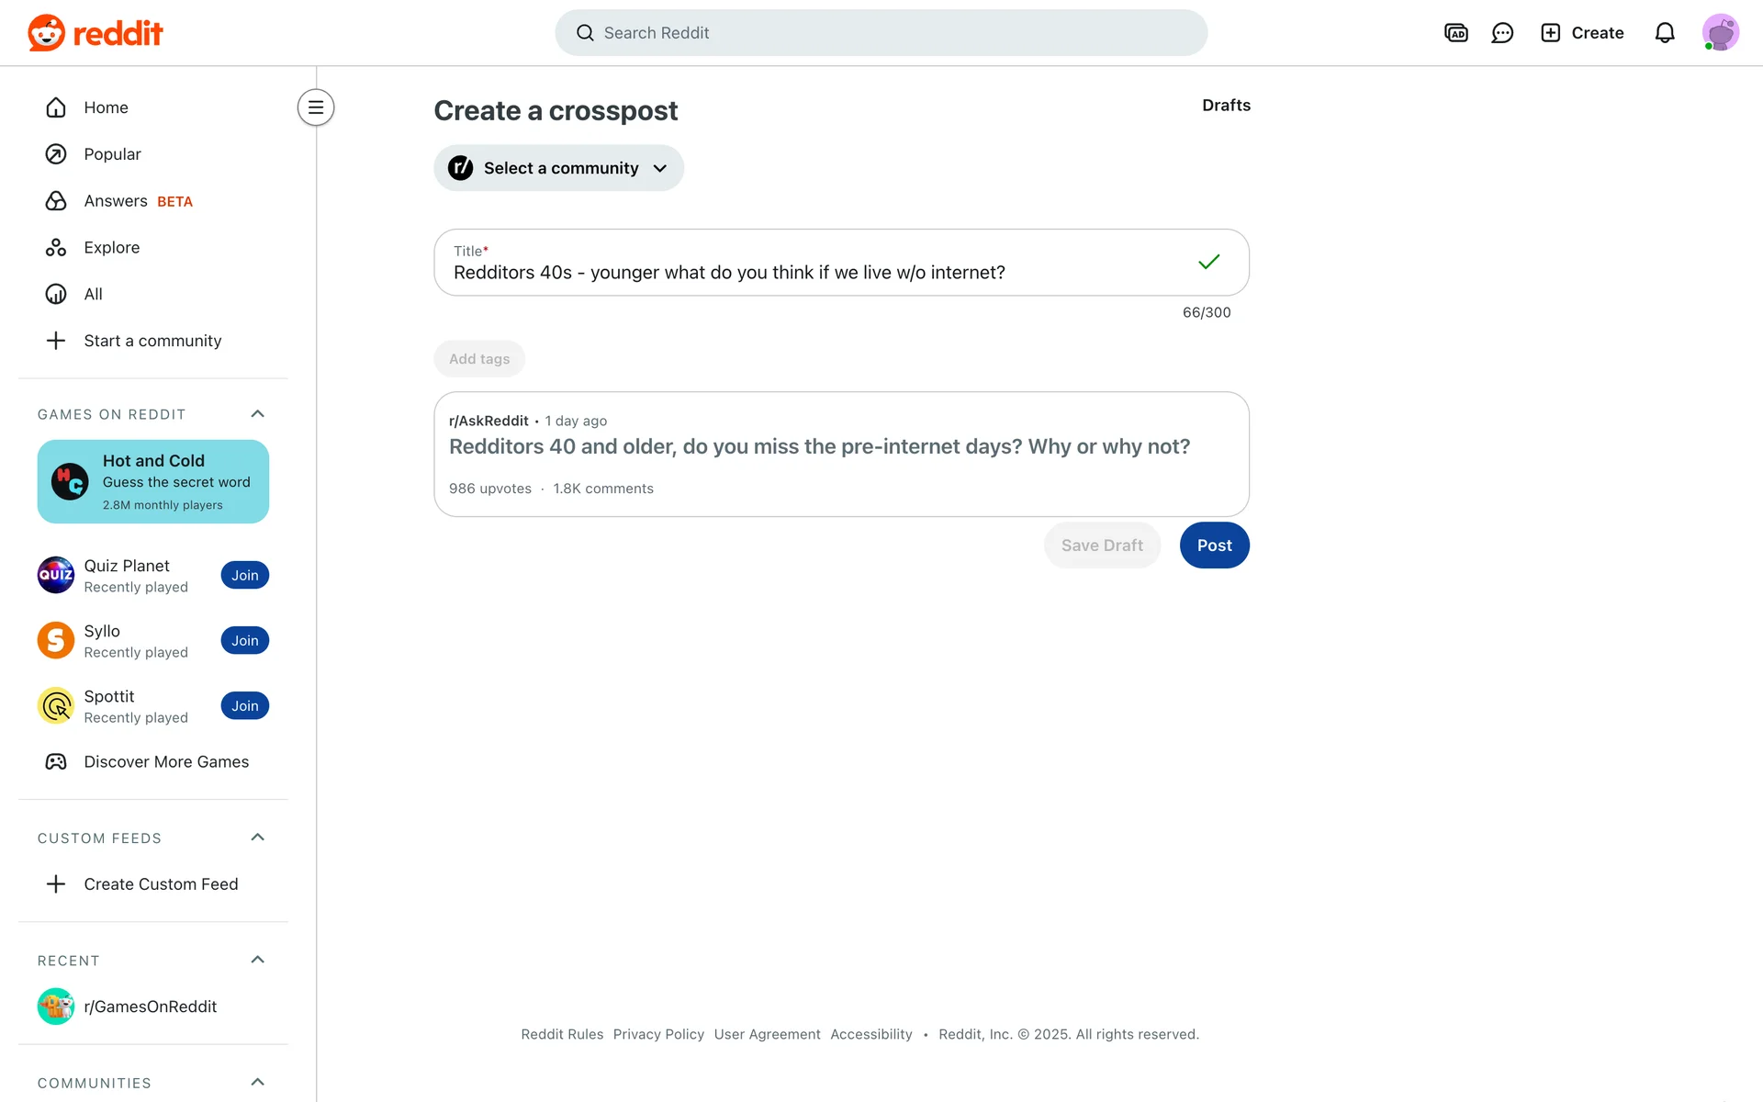Collapse the Custom Feeds section
The width and height of the screenshot is (1763, 1102).
pyautogui.click(x=257, y=838)
